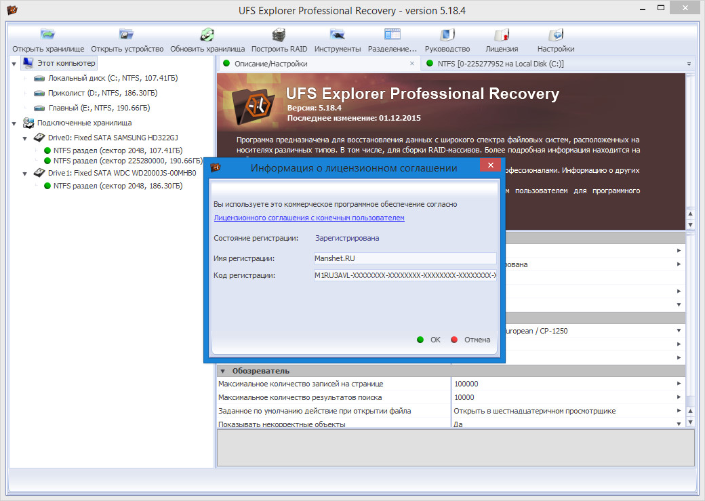Click 'Максимальное количество записей на странице' label
Screen dimensions: 705x501
click(x=301, y=384)
